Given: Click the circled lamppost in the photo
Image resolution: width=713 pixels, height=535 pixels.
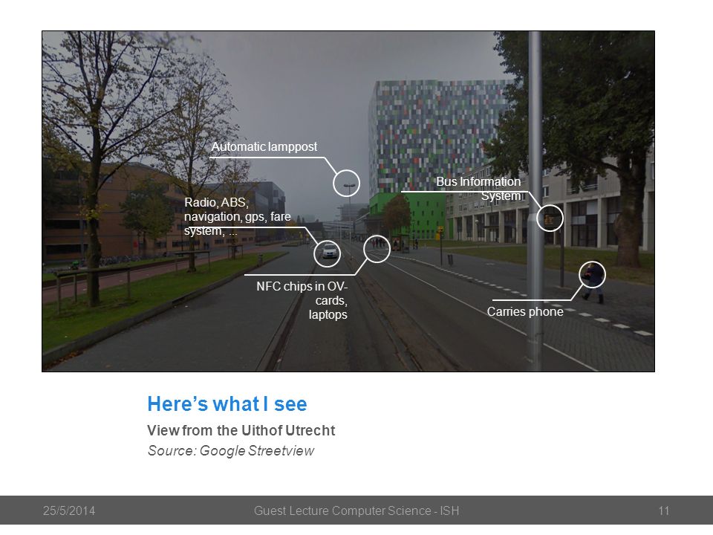Looking at the screenshot, I should (347, 184).
